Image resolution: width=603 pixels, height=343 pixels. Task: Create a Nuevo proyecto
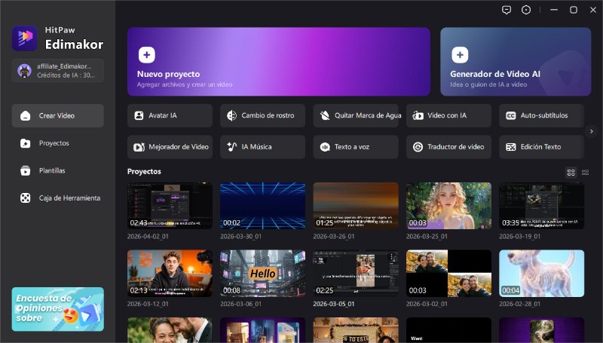[278, 62]
